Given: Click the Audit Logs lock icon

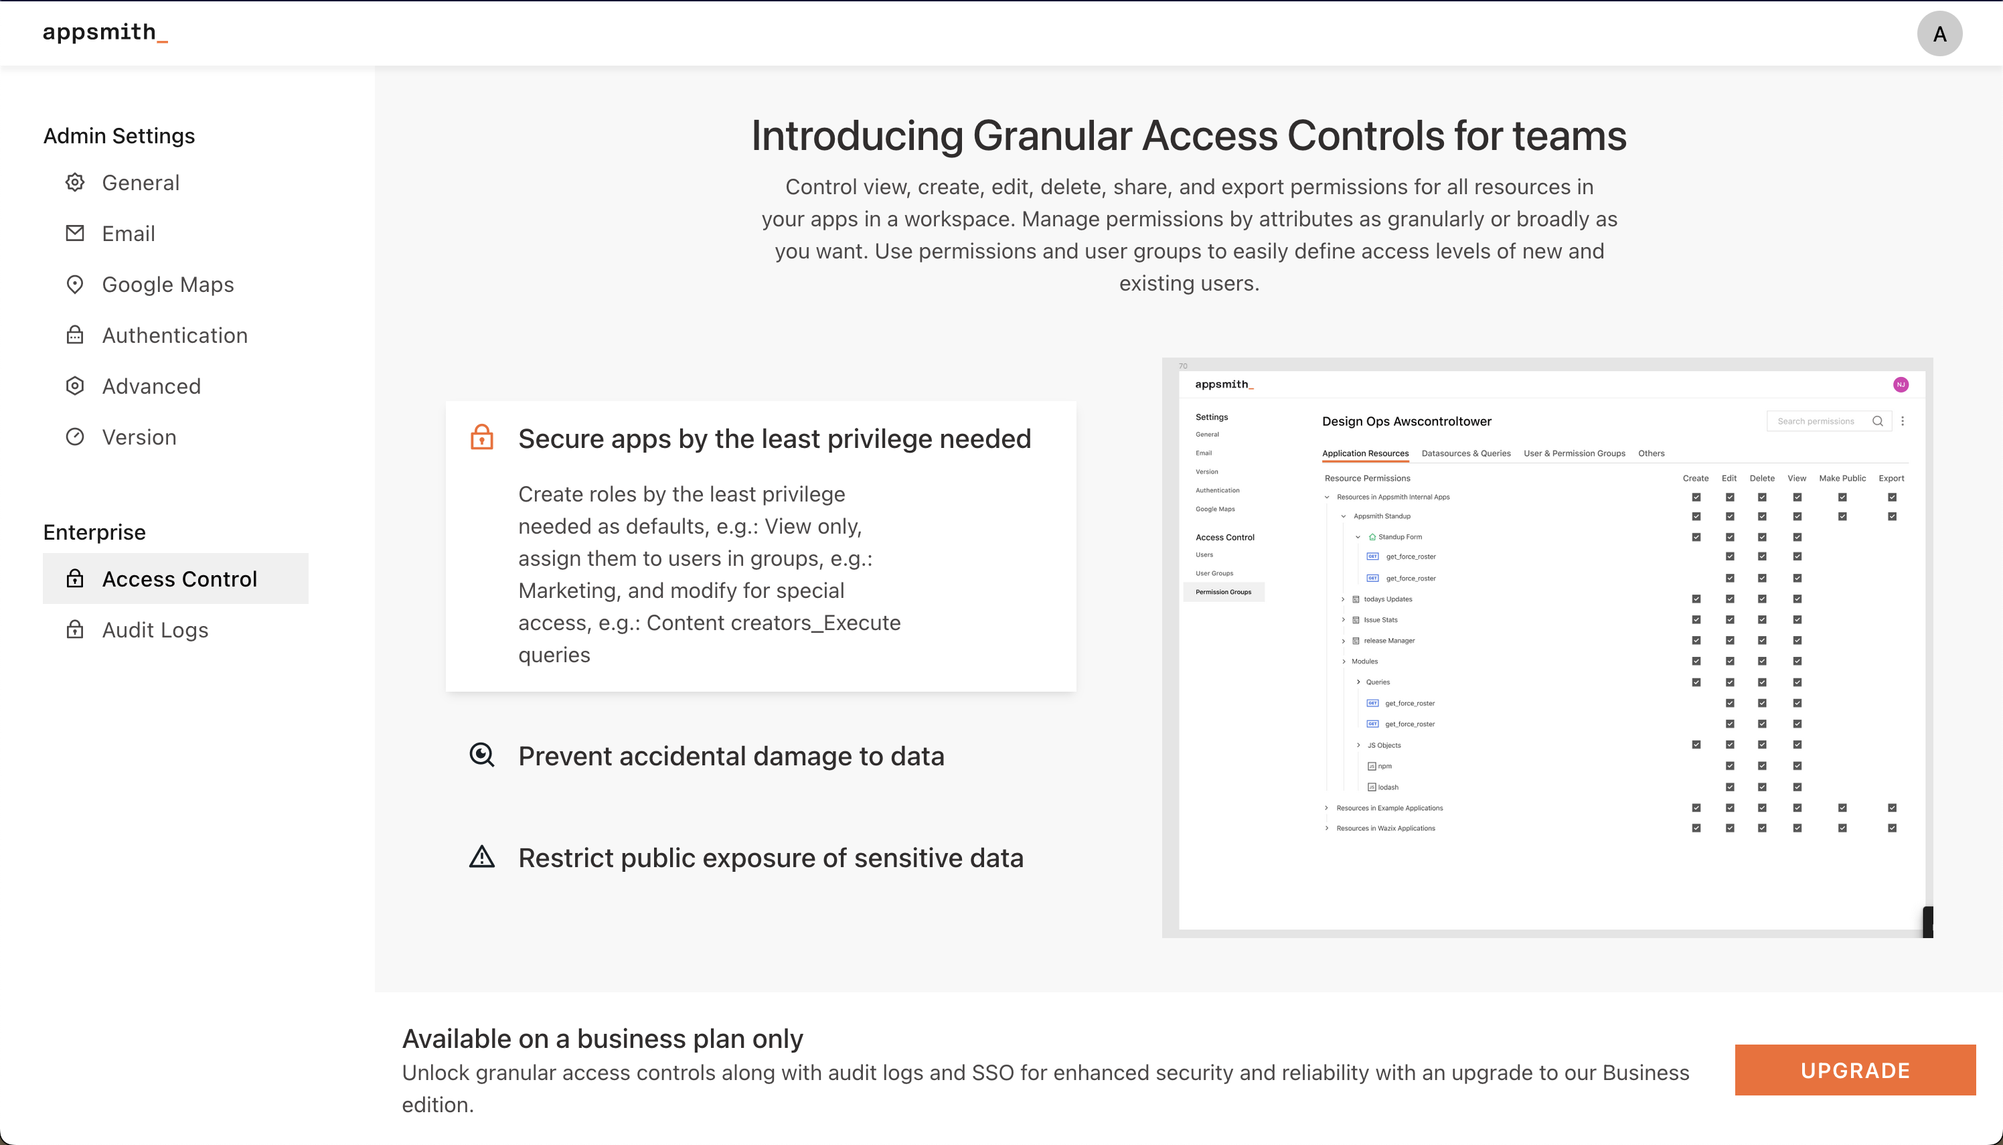Looking at the screenshot, I should coord(75,630).
